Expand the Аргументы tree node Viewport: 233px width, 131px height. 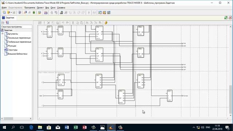3,34
